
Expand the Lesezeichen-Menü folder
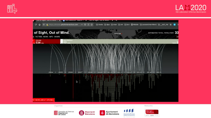pos(148,25)
